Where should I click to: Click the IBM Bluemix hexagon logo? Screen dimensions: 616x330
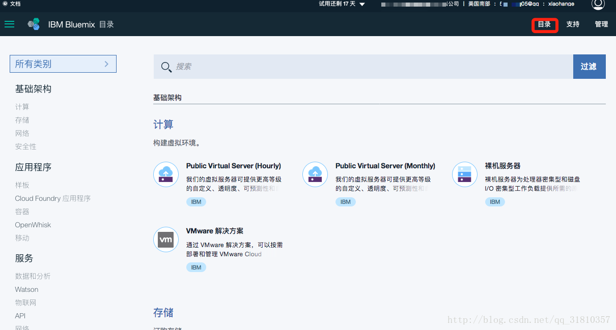tap(34, 24)
